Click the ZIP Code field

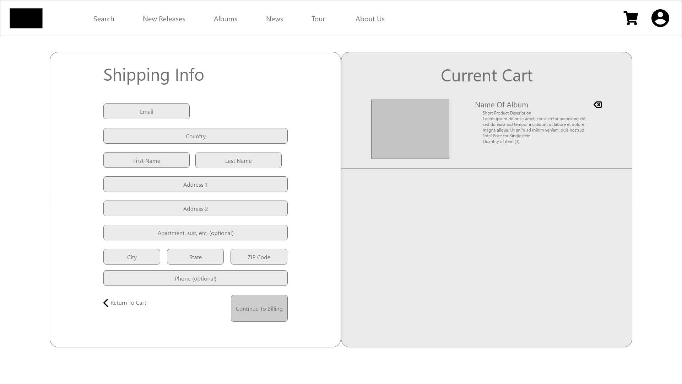pos(259,257)
